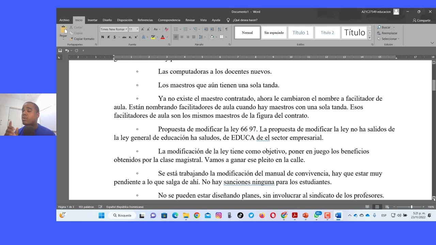436x245 pixels.
Task: Click the Compartir share button
Action: 422,20
